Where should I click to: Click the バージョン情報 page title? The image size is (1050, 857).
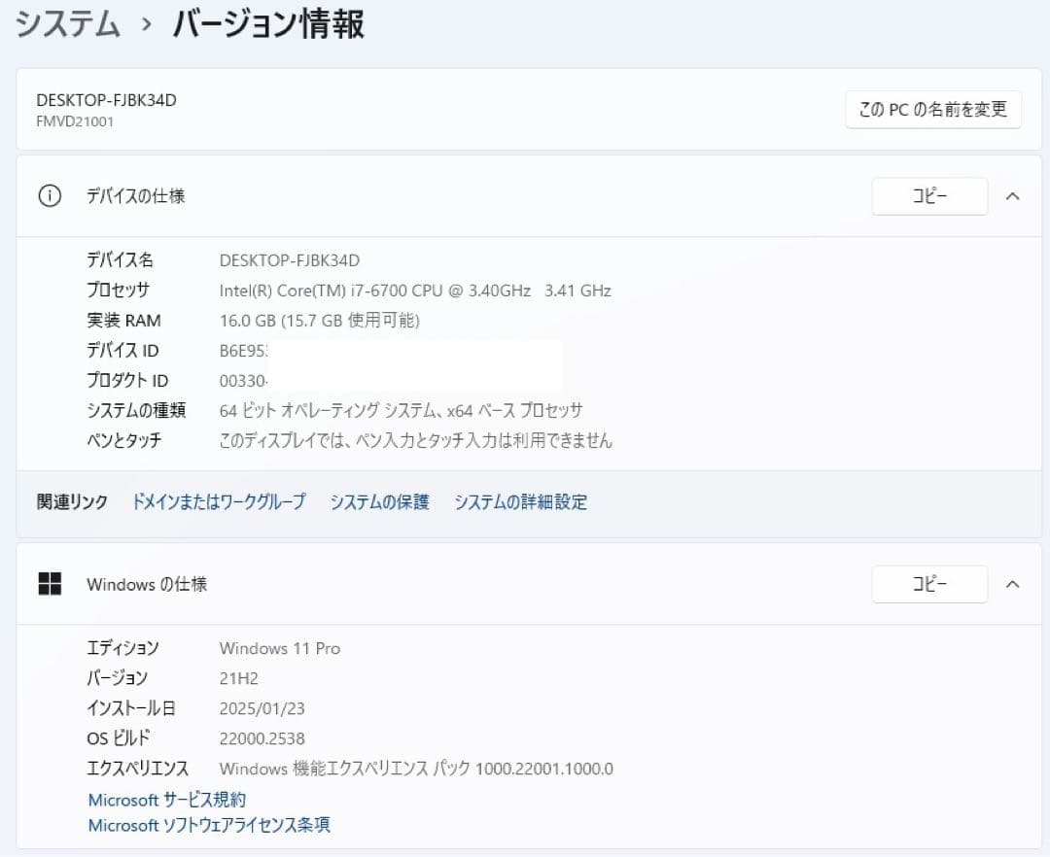pos(268,24)
